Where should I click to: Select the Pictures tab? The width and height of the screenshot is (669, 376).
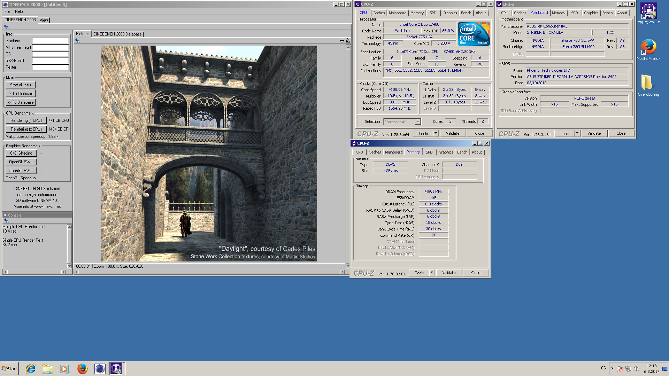click(x=83, y=34)
